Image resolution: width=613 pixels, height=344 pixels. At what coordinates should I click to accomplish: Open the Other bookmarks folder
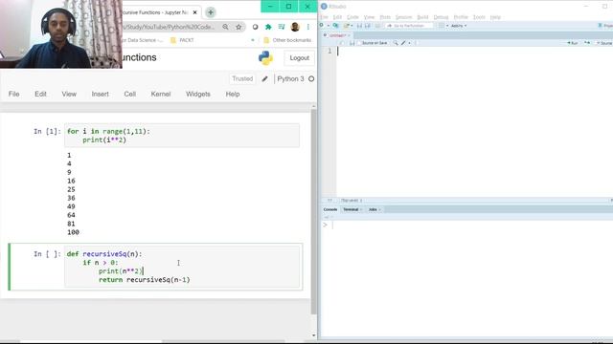pyautogui.click(x=287, y=40)
